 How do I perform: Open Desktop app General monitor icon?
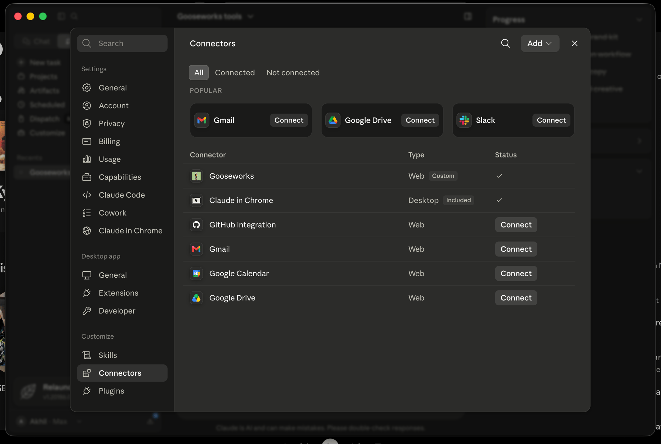pyautogui.click(x=87, y=275)
